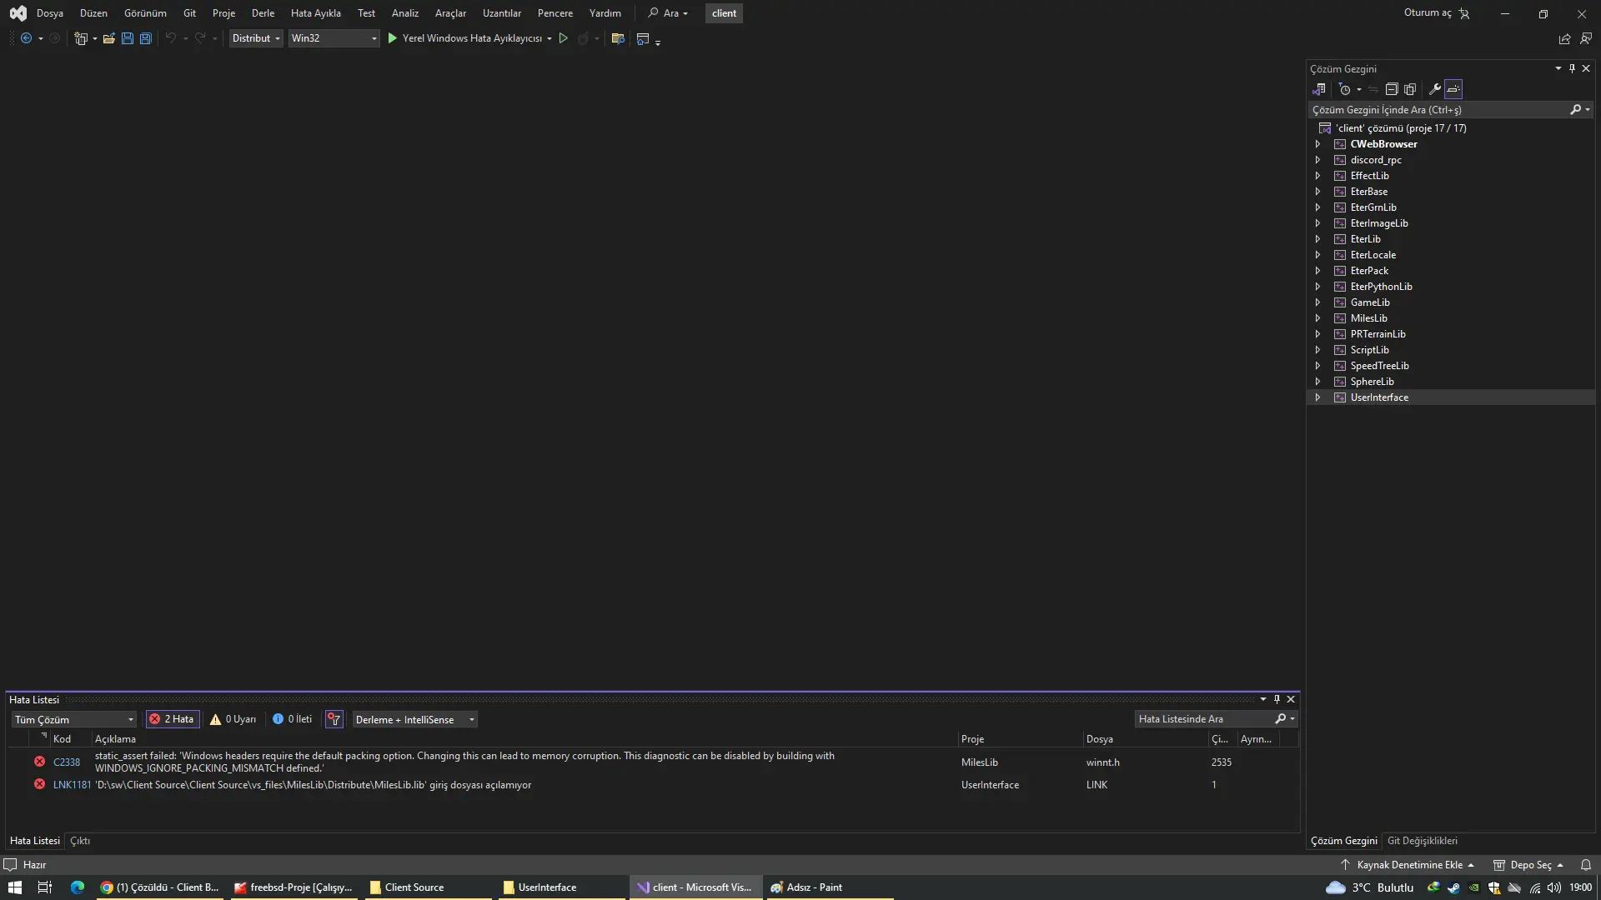This screenshot has height=900, width=1601.
Task: Open the Win32 platform dropdown
Action: point(334,38)
